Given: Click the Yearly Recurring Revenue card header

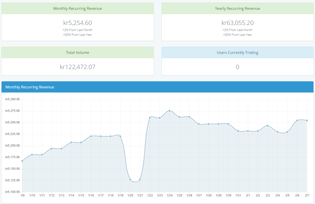Looking at the screenshot, I should 237,9.
